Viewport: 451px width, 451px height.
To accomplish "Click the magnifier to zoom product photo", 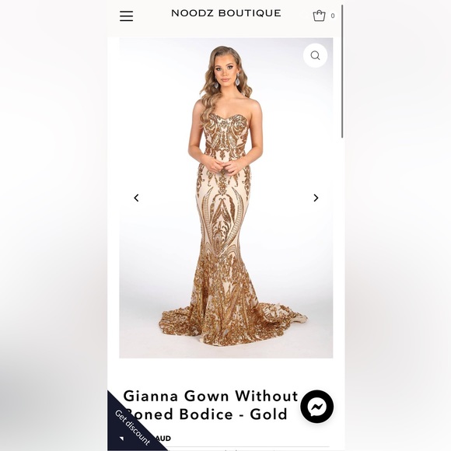I will [x=315, y=55].
